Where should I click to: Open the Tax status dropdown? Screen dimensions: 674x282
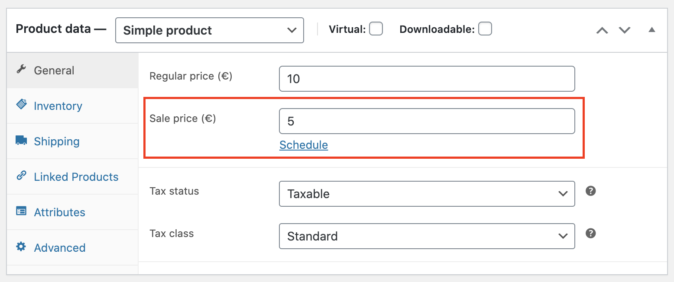pos(427,194)
